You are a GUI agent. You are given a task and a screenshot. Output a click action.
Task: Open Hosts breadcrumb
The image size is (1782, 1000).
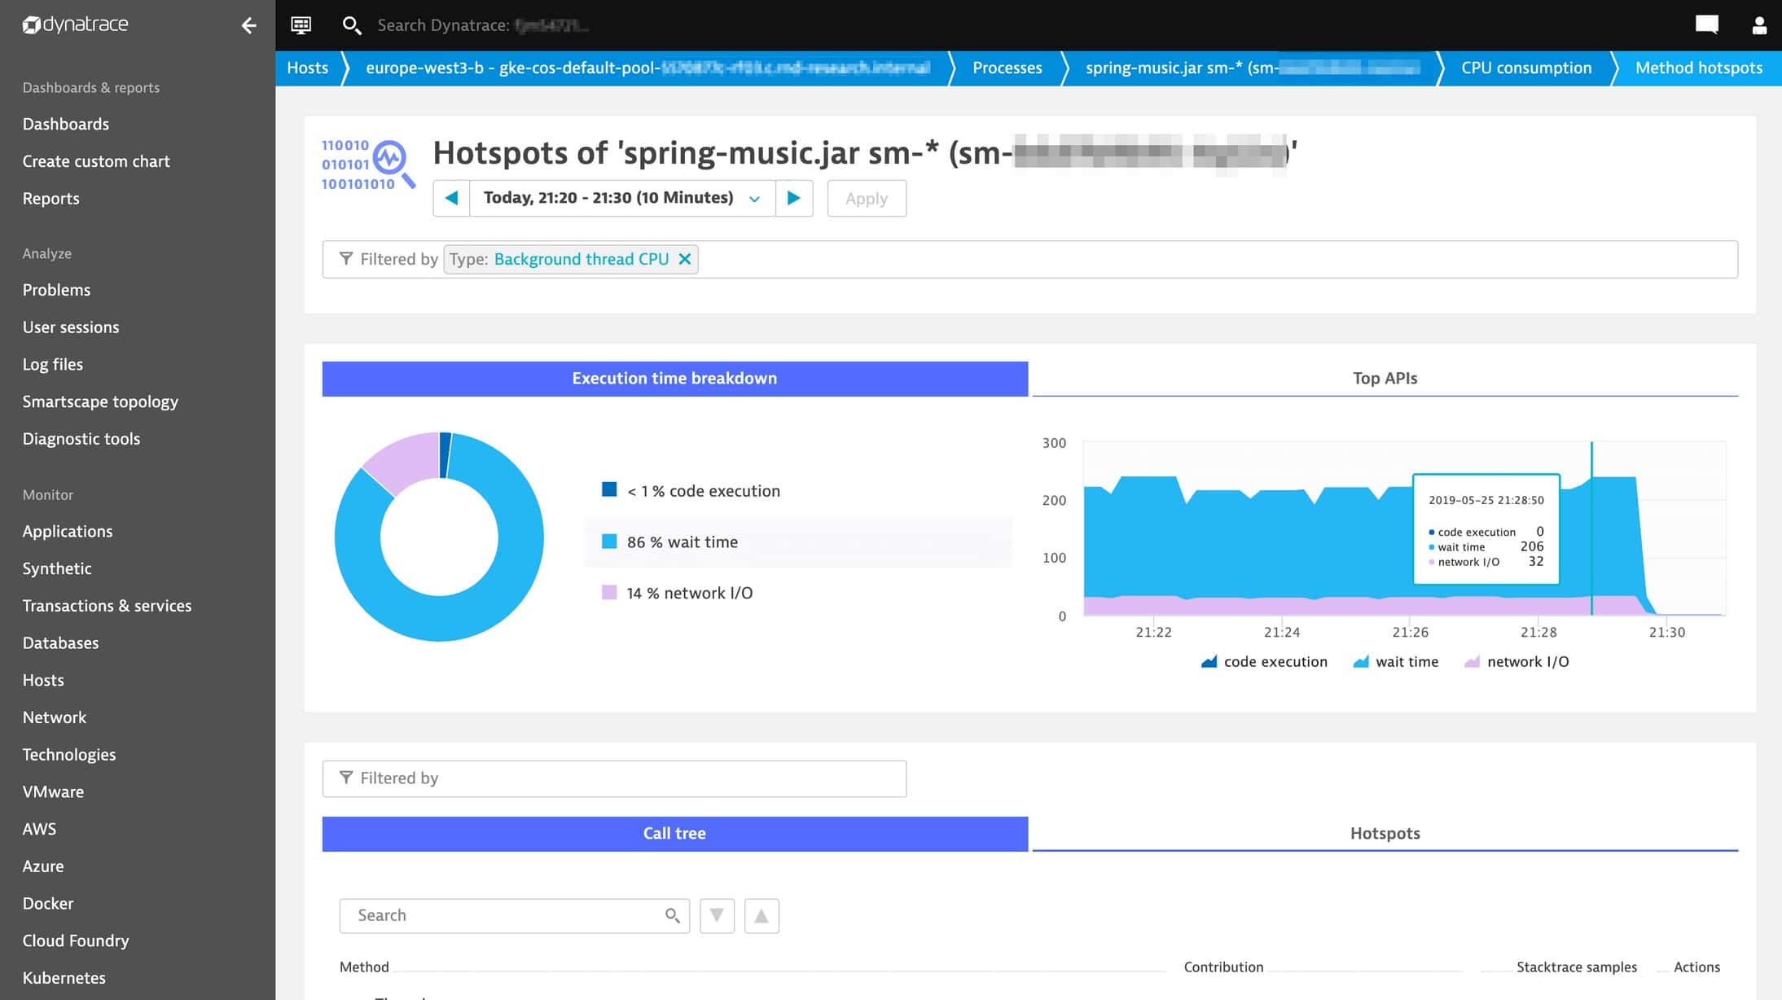tap(307, 68)
